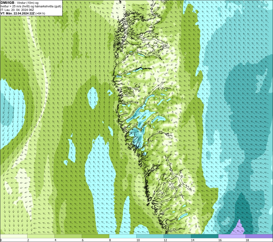The image size is (273, 242).
Task: Click the 0–2 m/s pale yellow legend swatch
Action: point(14,236)
